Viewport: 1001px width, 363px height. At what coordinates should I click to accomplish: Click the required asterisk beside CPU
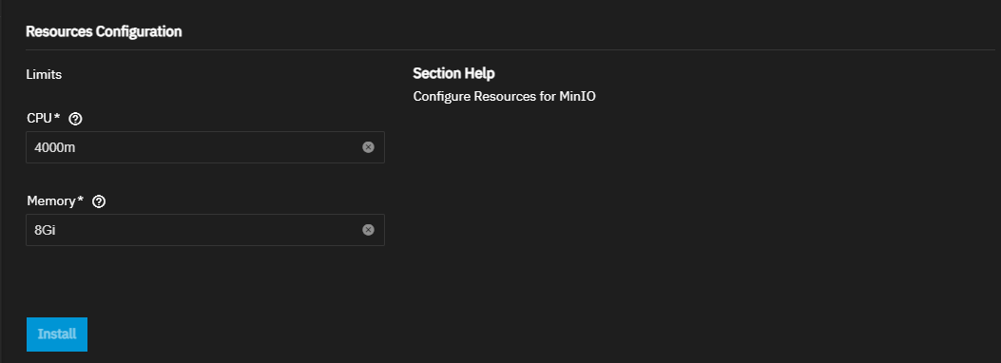click(x=57, y=118)
